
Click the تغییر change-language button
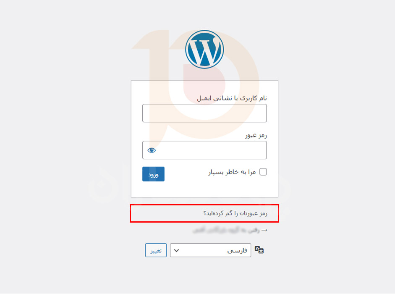point(156,250)
